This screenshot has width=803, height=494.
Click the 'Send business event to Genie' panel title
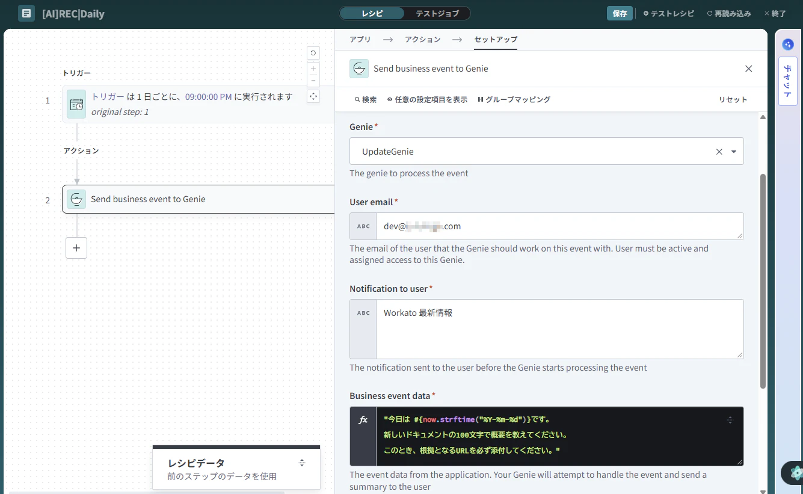[x=431, y=69]
